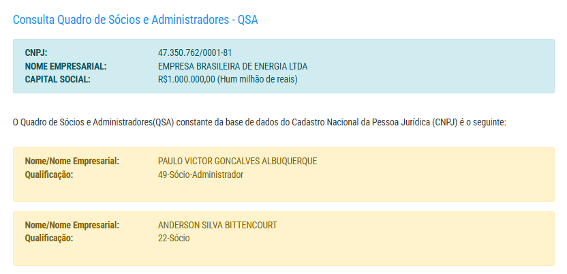This screenshot has width=567, height=274.
Task: Select partner name PAULO VICTOR GONCALVES ALBUQUERQUE
Action: point(237,162)
